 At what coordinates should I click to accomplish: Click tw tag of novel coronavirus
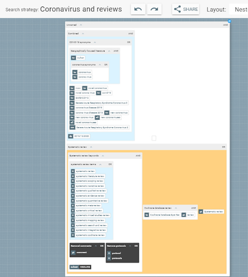pos(85,88)
